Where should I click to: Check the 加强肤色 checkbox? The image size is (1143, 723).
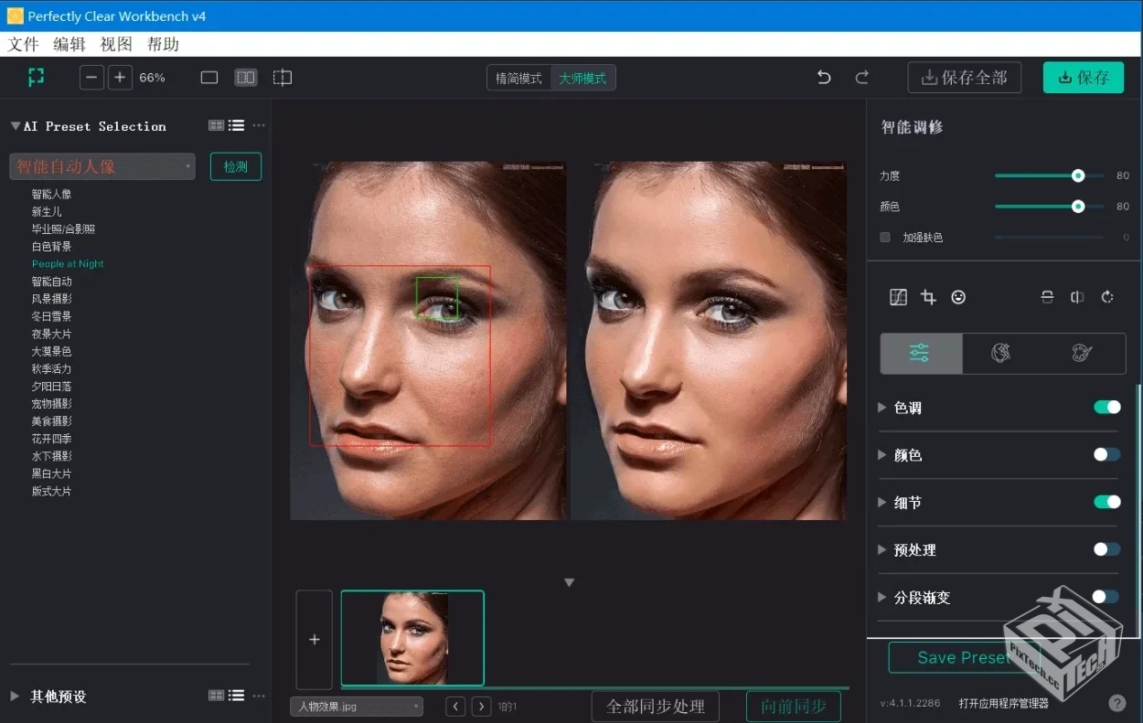click(885, 238)
